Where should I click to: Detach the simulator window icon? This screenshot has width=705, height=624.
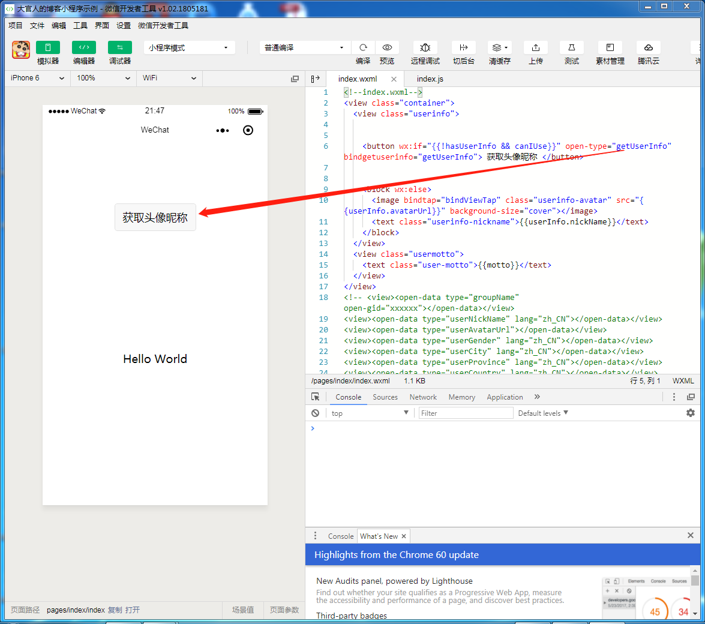coord(295,79)
